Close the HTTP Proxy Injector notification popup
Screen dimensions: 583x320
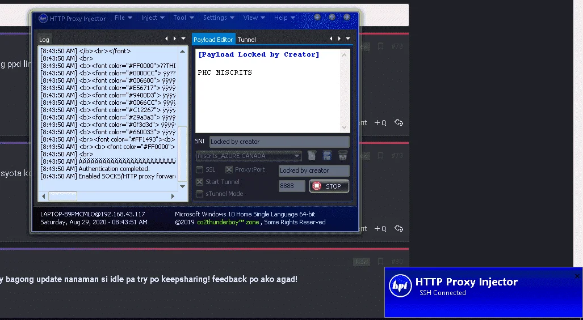(577, 276)
